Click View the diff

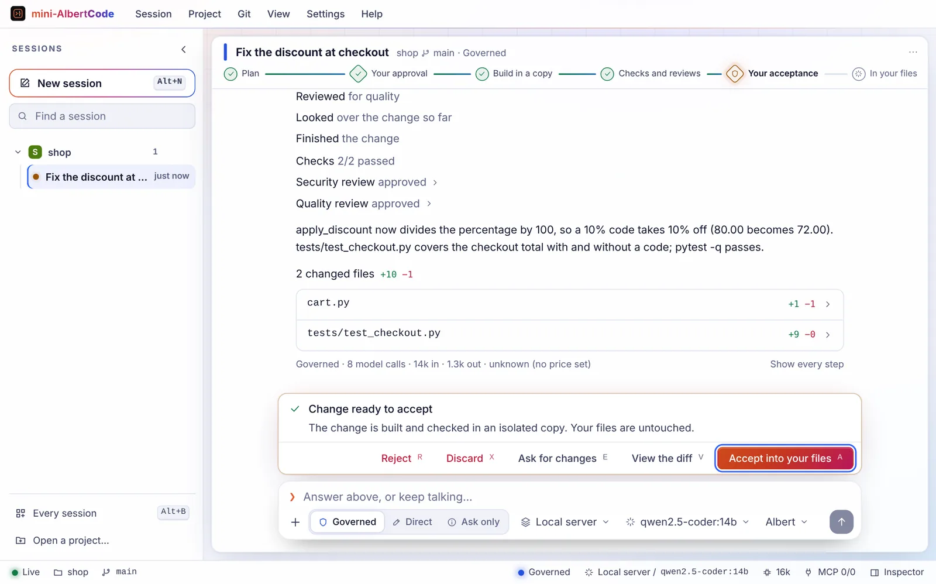point(667,458)
